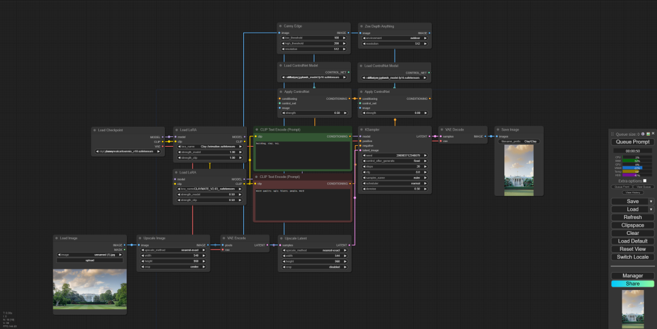Collapse the VAE Encode node via its dot
The image size is (657, 329).
[223, 238]
